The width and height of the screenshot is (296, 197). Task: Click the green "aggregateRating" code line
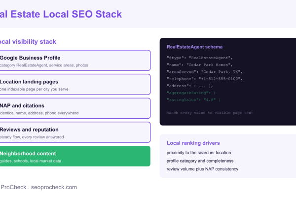pyautogui.click(x=191, y=93)
